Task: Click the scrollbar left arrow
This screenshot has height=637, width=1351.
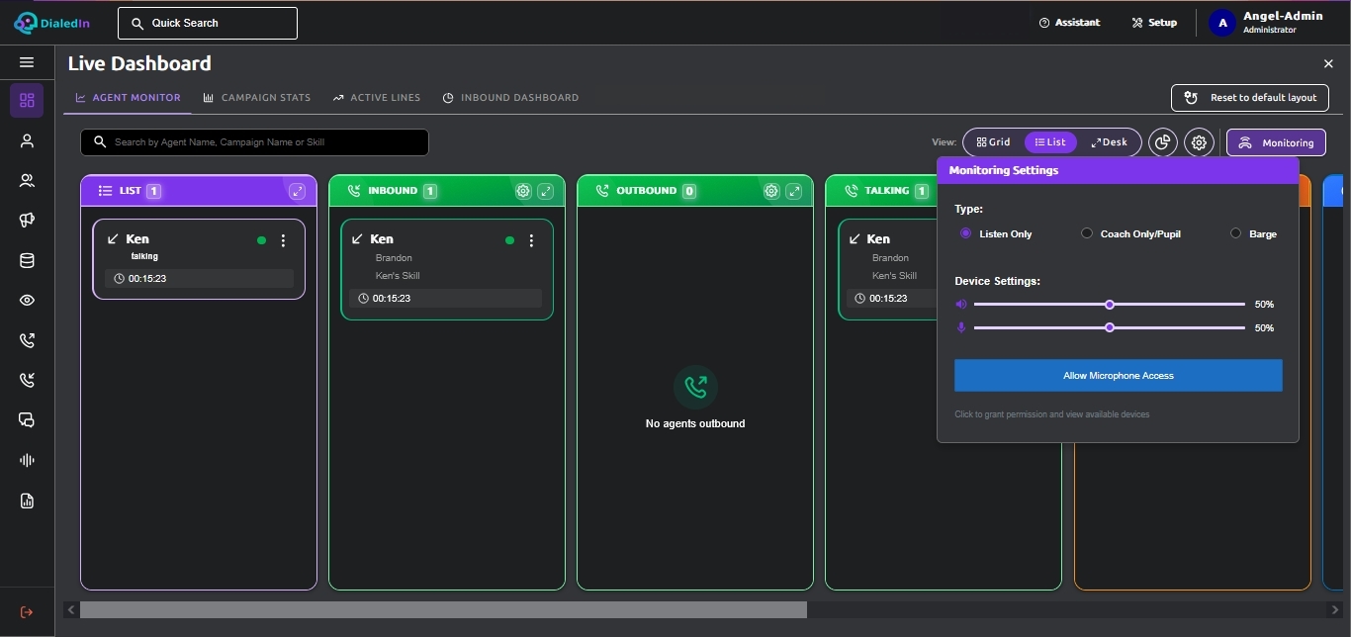Action: 70,610
